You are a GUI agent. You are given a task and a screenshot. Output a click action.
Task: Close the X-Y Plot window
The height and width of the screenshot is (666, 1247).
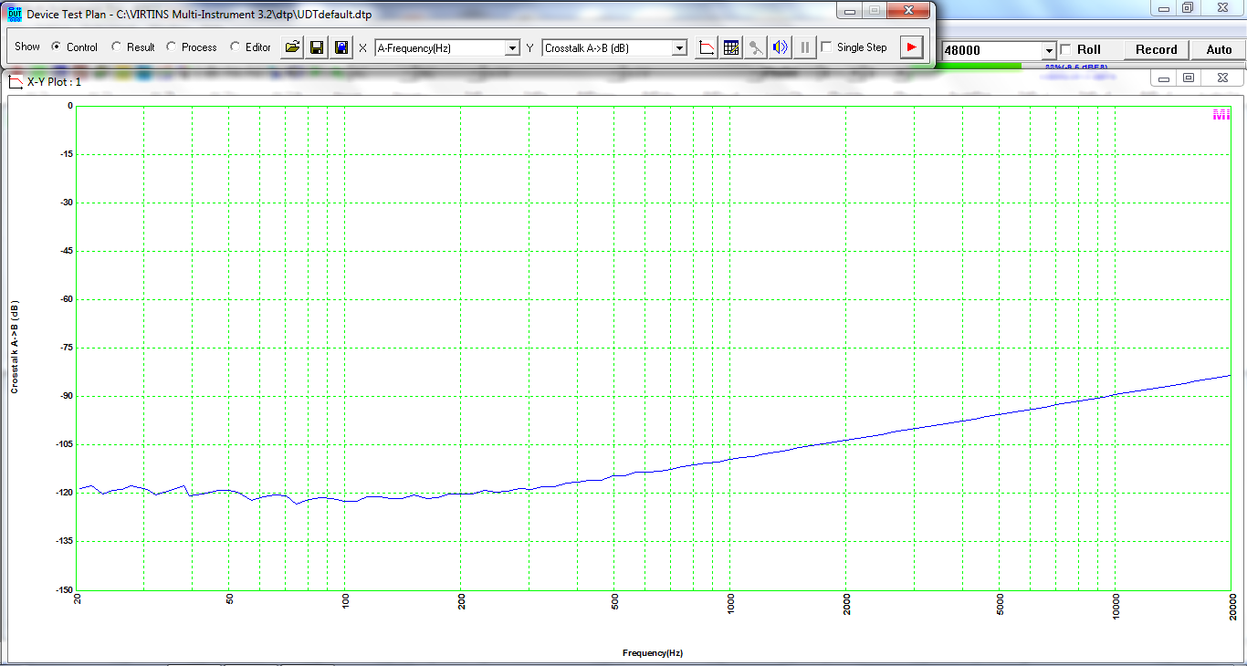[1221, 78]
